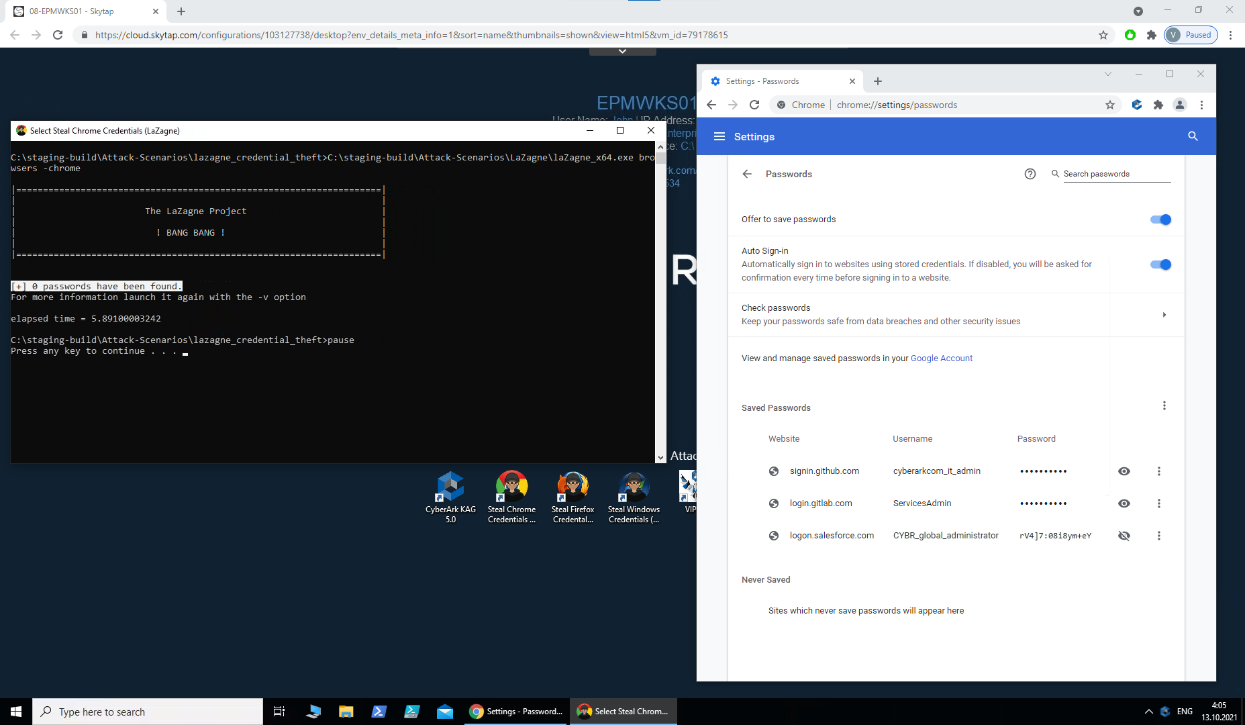Click the Paused profile button
Screen dimensions: 1245x725
(1191, 35)
